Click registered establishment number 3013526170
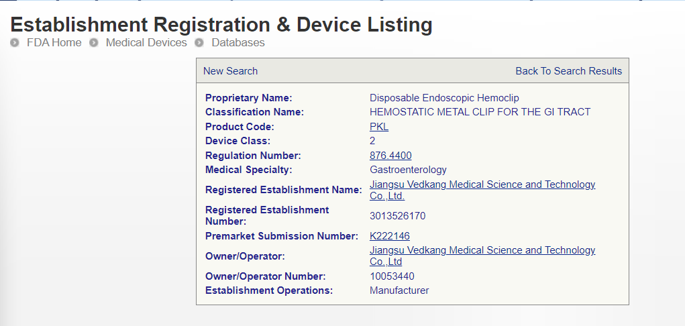This screenshot has height=326, width=685. click(x=397, y=216)
